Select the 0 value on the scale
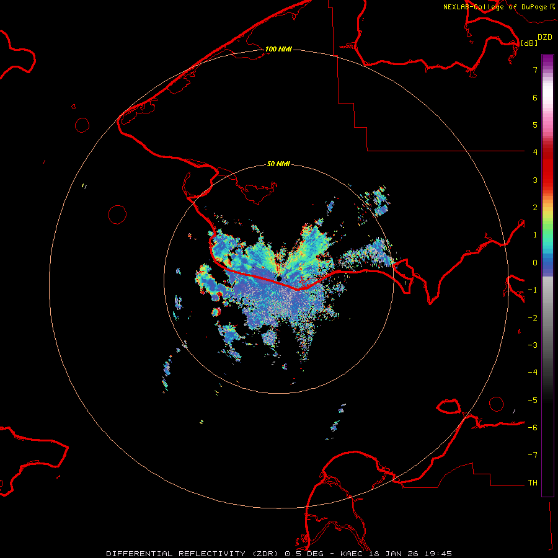The width and height of the screenshot is (558, 558). 535,263
